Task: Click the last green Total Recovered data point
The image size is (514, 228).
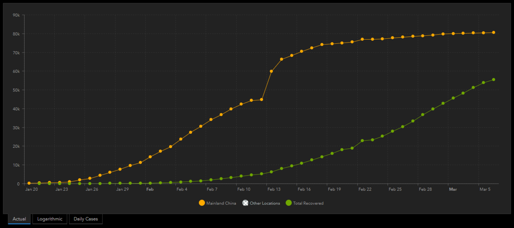Action: click(x=494, y=79)
